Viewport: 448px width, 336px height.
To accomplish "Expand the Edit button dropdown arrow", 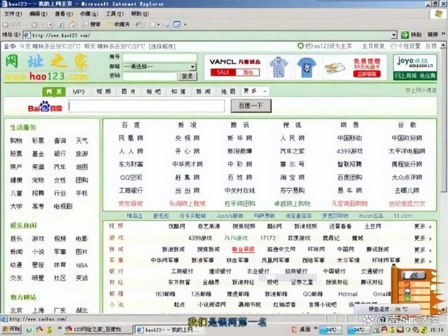I will (185, 25).
